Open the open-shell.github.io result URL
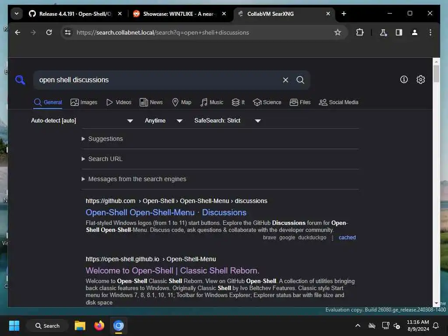This screenshot has height=336, width=448. point(151,259)
